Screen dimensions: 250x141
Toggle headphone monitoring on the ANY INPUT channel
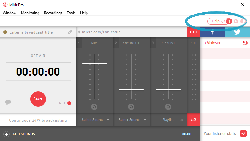pyautogui.click(x=131, y=106)
